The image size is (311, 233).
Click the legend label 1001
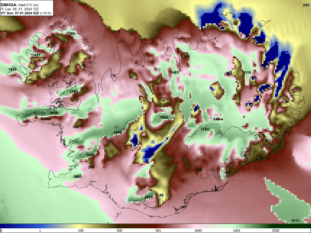237,231
